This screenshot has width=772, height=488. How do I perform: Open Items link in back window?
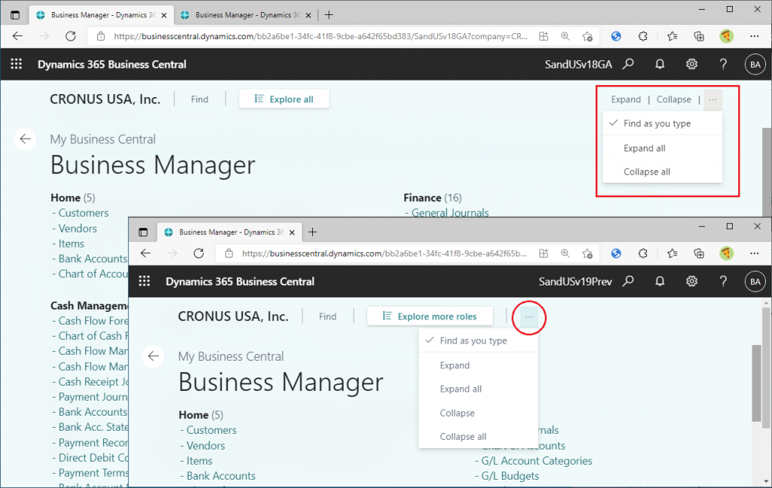tap(72, 243)
